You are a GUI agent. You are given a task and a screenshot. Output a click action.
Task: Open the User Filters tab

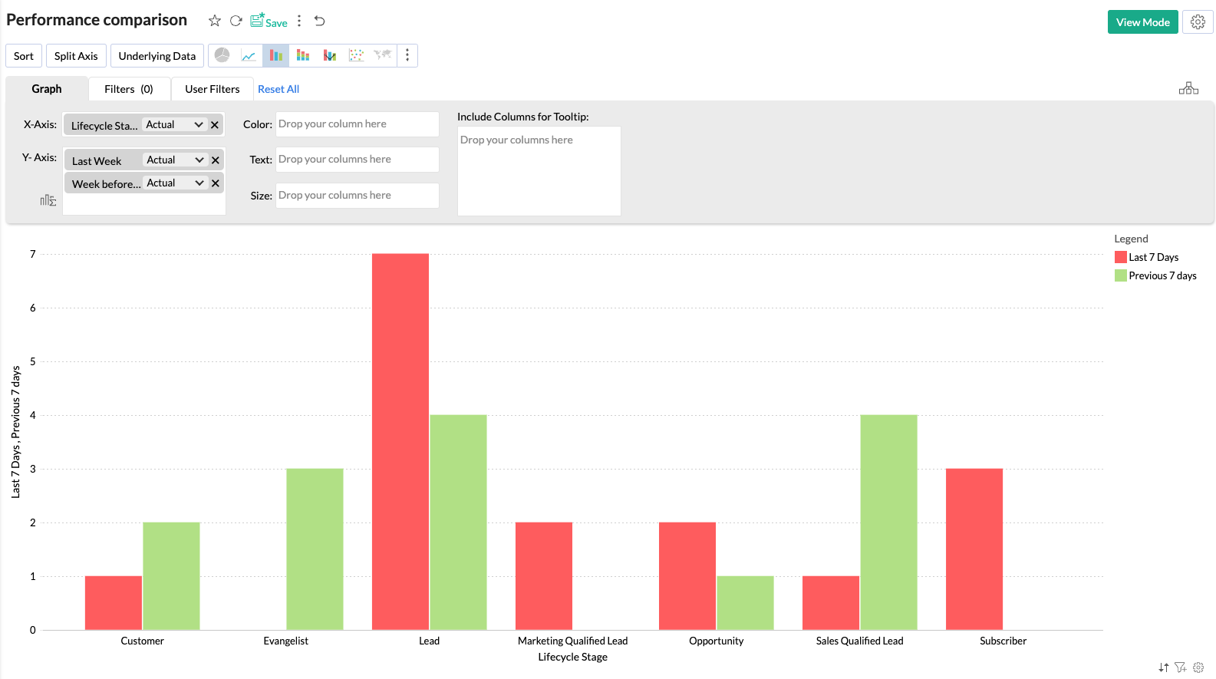(213, 89)
